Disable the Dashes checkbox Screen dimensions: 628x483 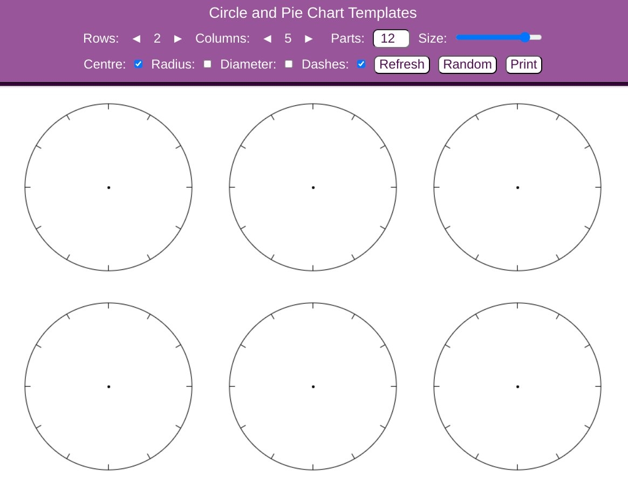(361, 64)
